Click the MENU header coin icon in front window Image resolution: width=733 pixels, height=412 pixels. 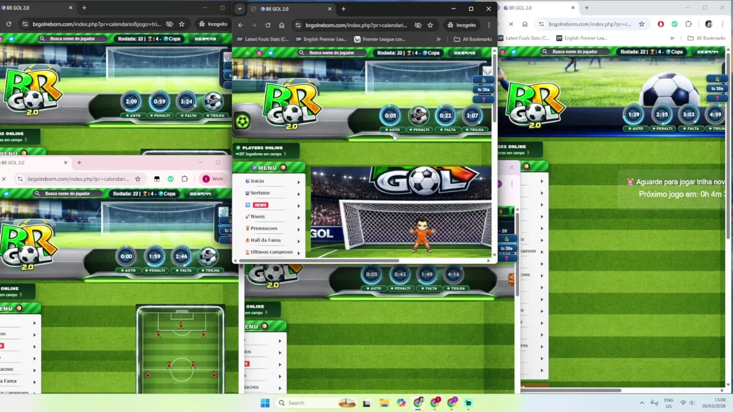(x=283, y=168)
